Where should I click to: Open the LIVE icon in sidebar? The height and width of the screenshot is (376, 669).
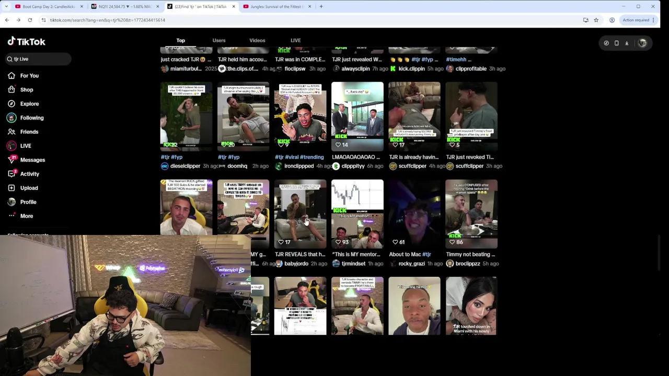tap(11, 146)
